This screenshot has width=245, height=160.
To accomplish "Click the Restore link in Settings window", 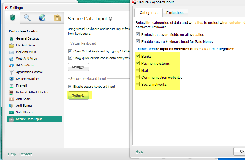I will click(x=26, y=154).
